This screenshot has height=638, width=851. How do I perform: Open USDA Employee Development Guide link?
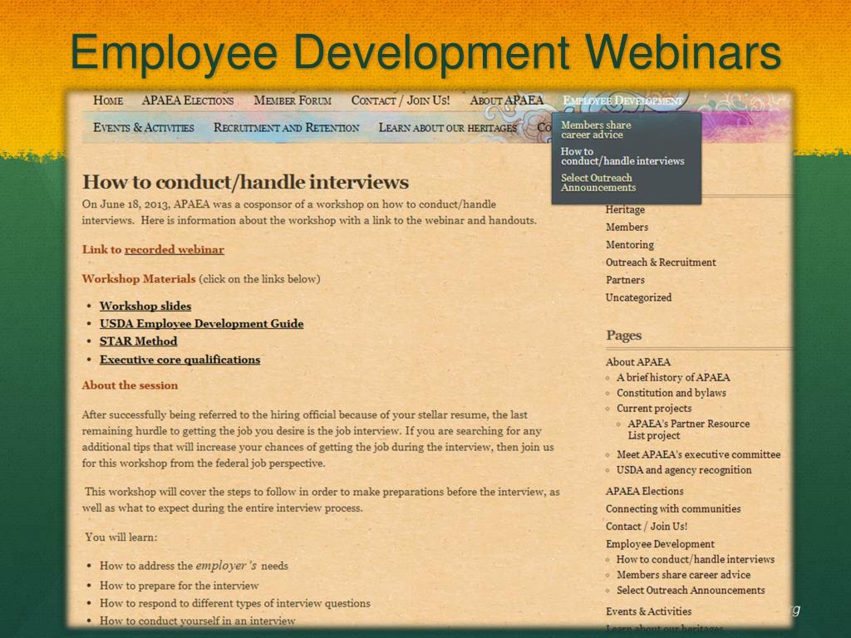[x=201, y=324]
